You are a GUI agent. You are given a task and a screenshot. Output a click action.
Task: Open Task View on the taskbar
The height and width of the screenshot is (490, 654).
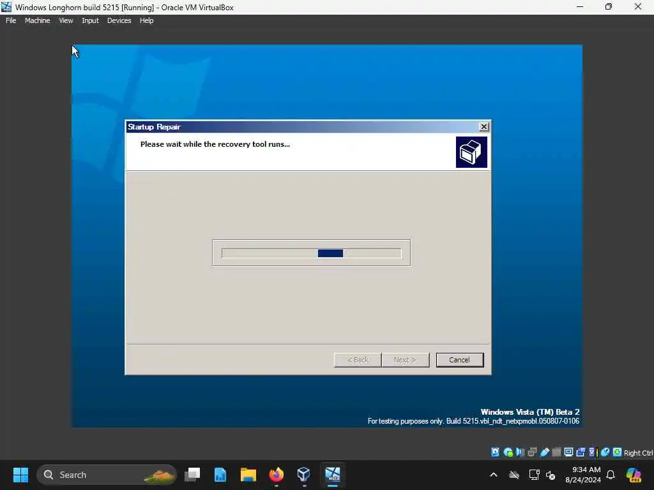[192, 475]
